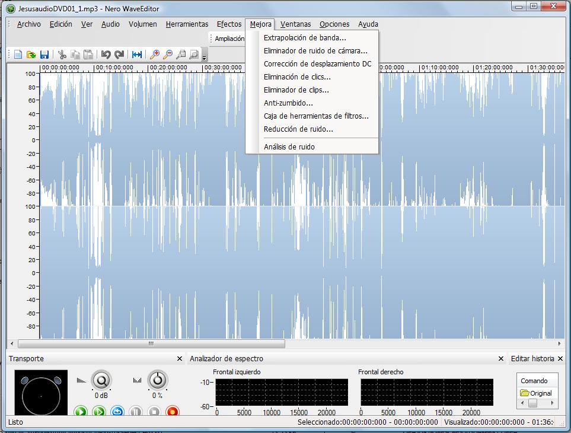Click the waveform scrollbar right arrow
571x433 pixels.
(560, 343)
